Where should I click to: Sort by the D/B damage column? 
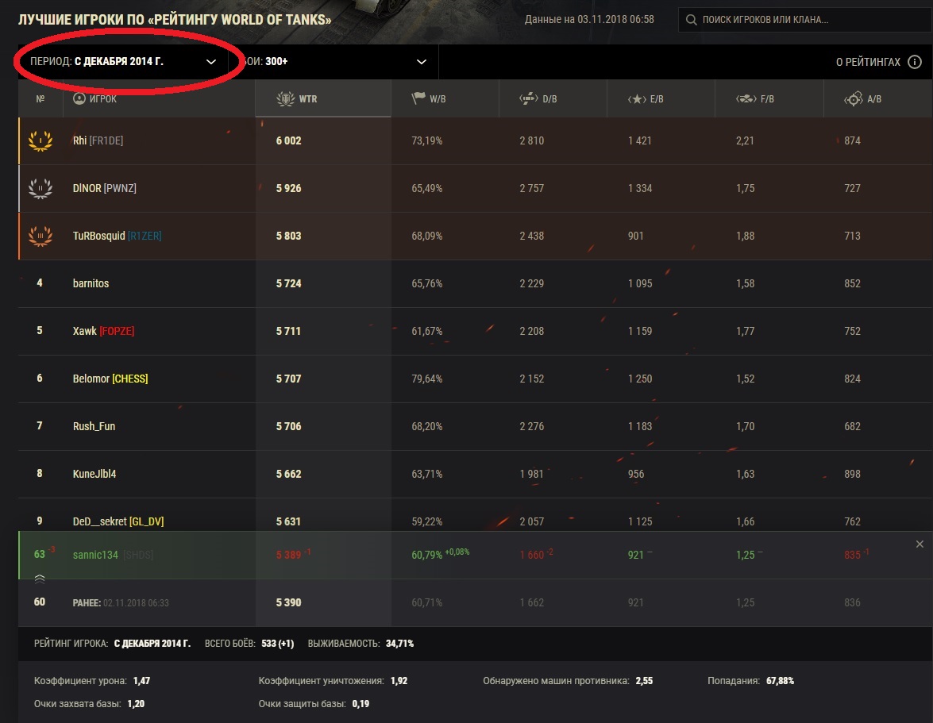552,98
